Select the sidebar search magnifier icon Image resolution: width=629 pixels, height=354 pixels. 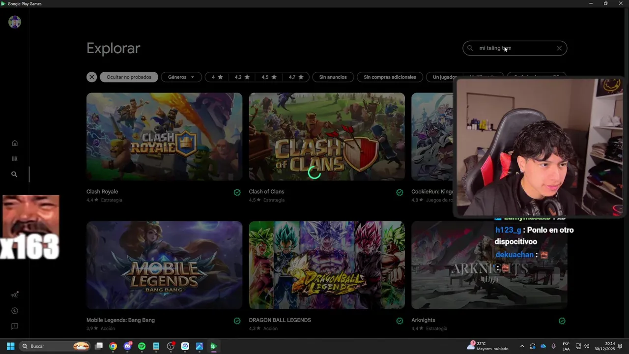pos(15,174)
